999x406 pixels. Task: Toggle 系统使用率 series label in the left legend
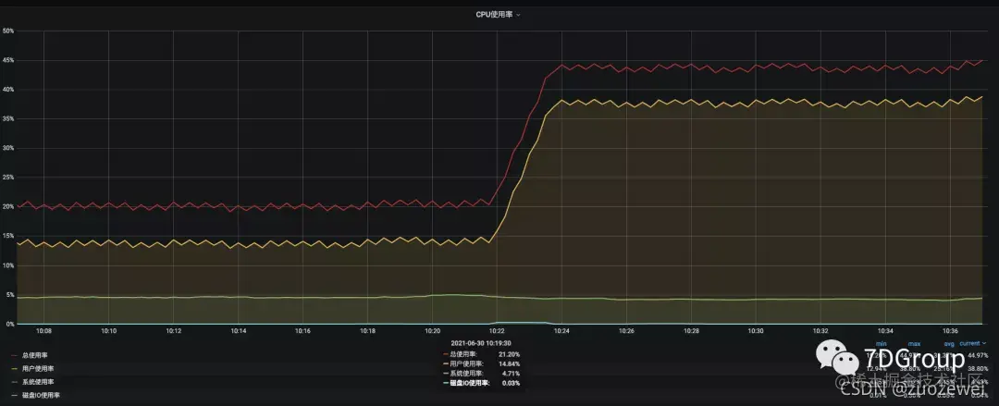click(x=38, y=382)
